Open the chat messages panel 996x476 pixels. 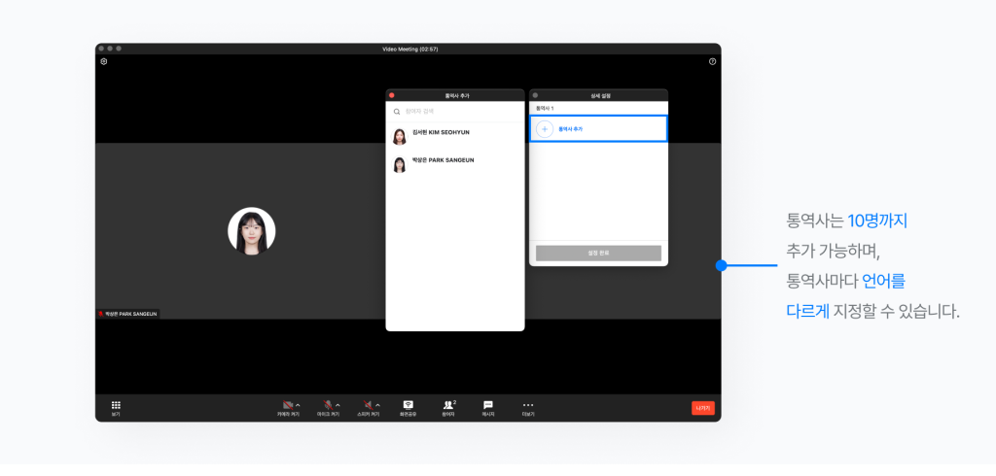tap(488, 406)
